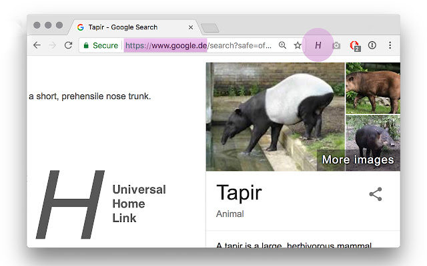The height and width of the screenshot is (266, 427).
Task: Click the forward navigation arrow
Action: pos(52,45)
